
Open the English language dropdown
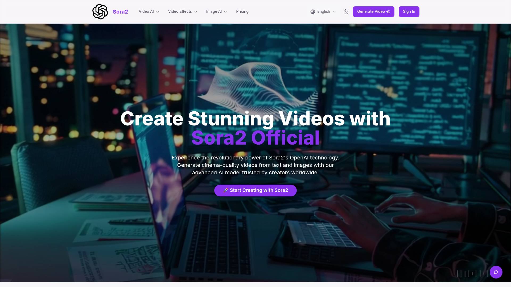323,12
